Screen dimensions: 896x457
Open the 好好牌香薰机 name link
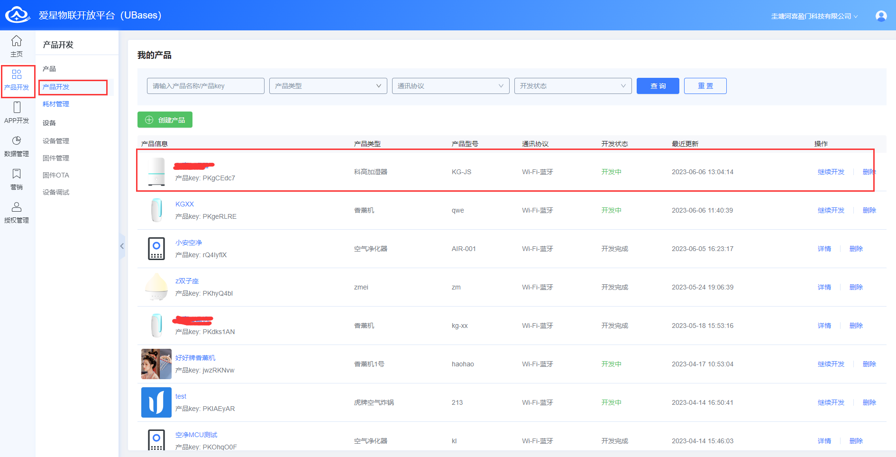(x=195, y=358)
